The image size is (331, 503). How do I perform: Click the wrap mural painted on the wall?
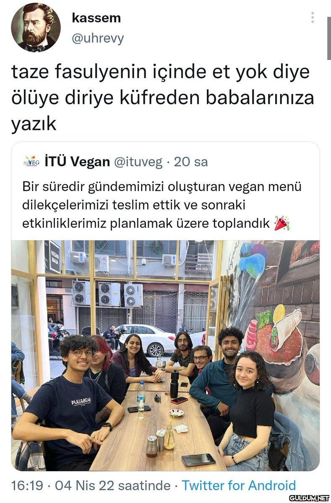tap(286, 324)
